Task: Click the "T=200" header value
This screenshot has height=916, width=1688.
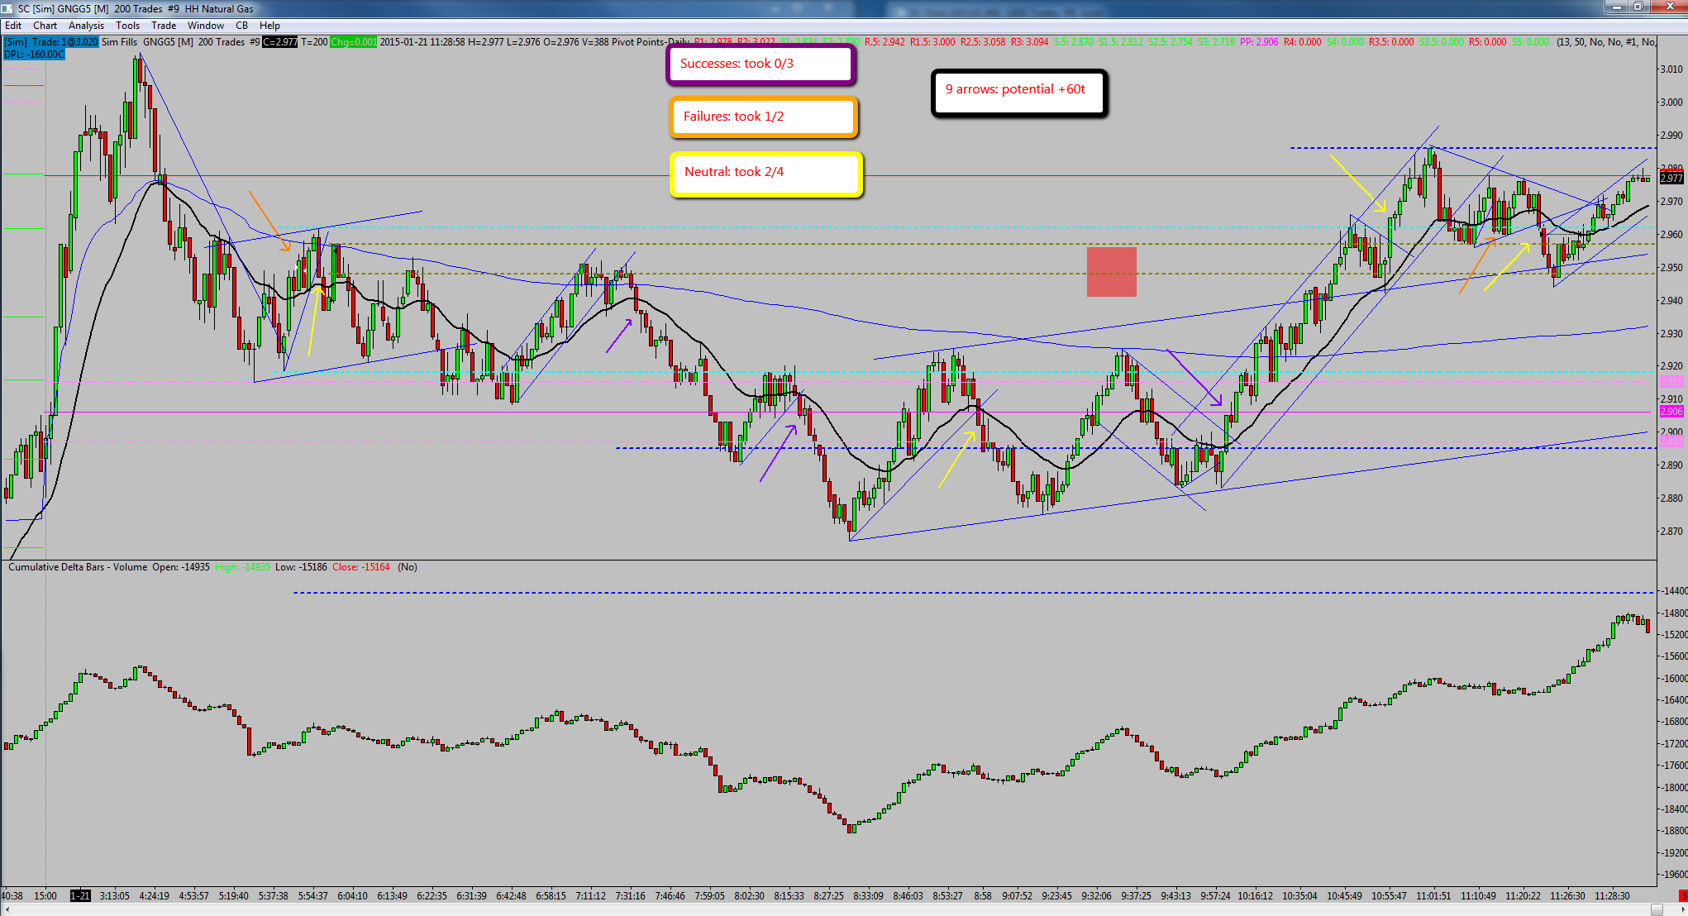Action: pyautogui.click(x=314, y=42)
